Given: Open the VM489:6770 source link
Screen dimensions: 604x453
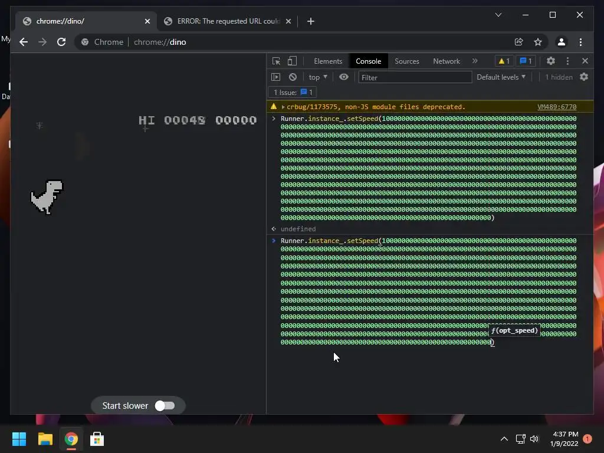Looking at the screenshot, I should pos(557,107).
